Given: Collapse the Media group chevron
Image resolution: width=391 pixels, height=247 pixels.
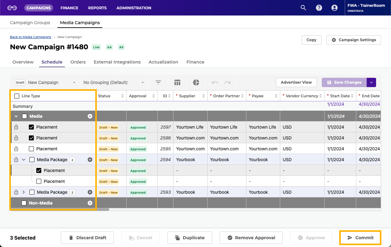Looking at the screenshot, I should (16, 116).
